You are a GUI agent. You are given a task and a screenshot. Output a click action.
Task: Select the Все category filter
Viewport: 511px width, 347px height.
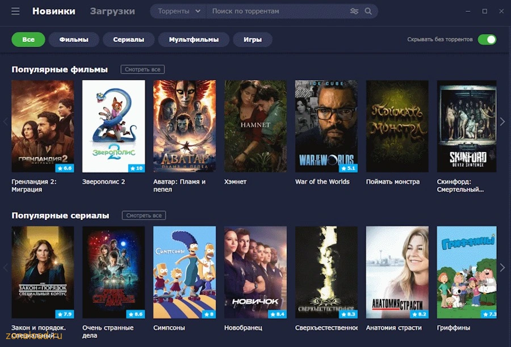28,39
